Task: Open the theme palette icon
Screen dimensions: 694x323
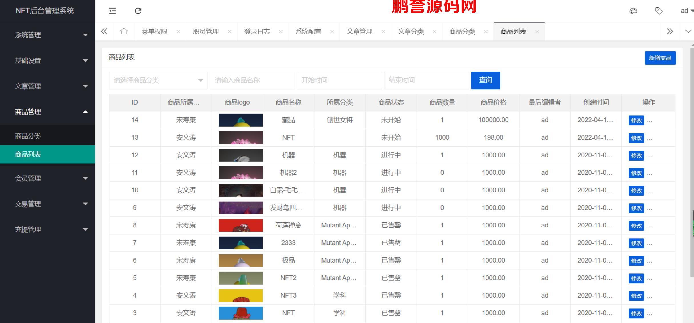Action: tap(633, 11)
